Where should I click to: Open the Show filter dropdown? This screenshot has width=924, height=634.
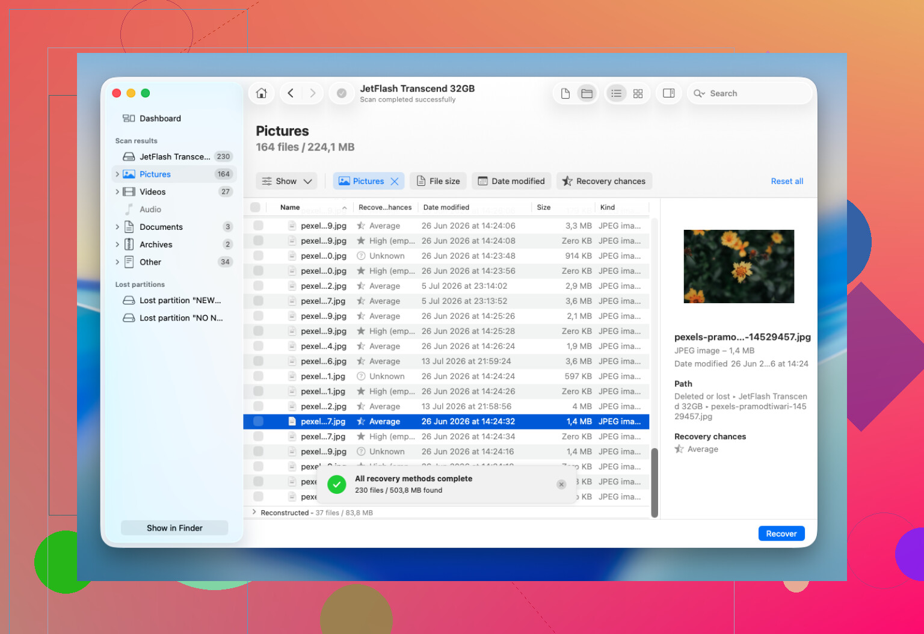(287, 181)
